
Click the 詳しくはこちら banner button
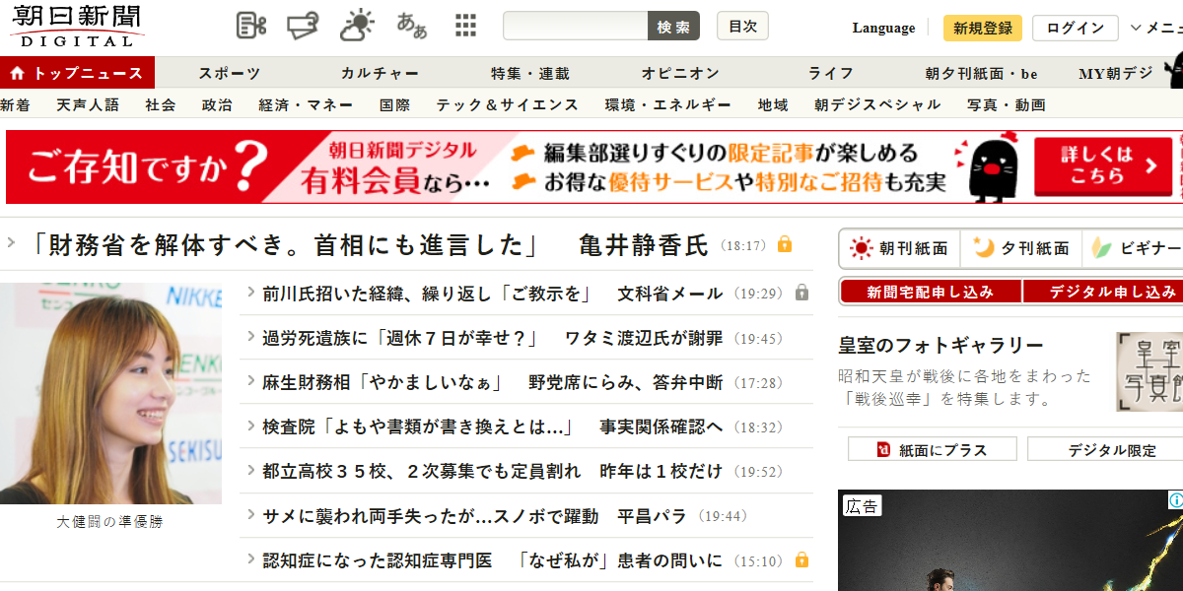1102,166
